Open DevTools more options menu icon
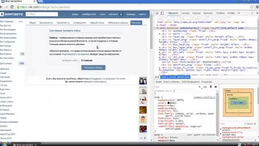This screenshot has width=259, height=146. pyautogui.click(x=252, y=13)
